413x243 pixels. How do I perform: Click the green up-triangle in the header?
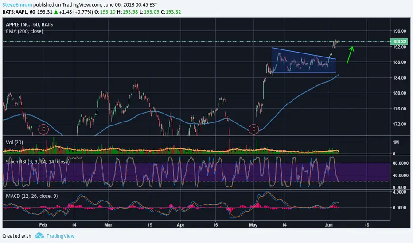(56, 12)
